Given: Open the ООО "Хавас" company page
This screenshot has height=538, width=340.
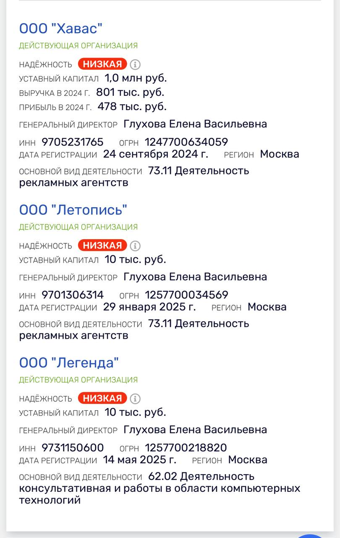Looking at the screenshot, I should click(61, 29).
